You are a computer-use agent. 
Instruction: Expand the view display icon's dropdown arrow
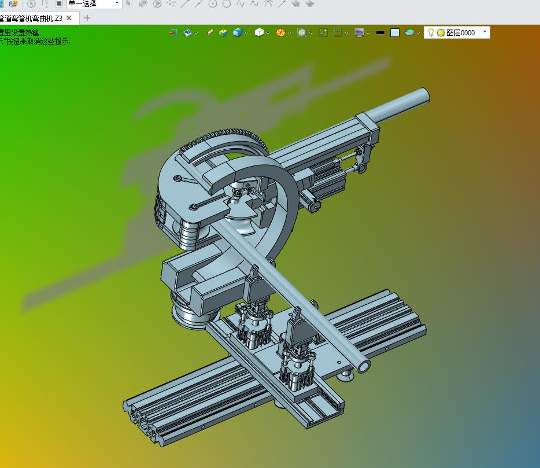[x=197, y=33]
